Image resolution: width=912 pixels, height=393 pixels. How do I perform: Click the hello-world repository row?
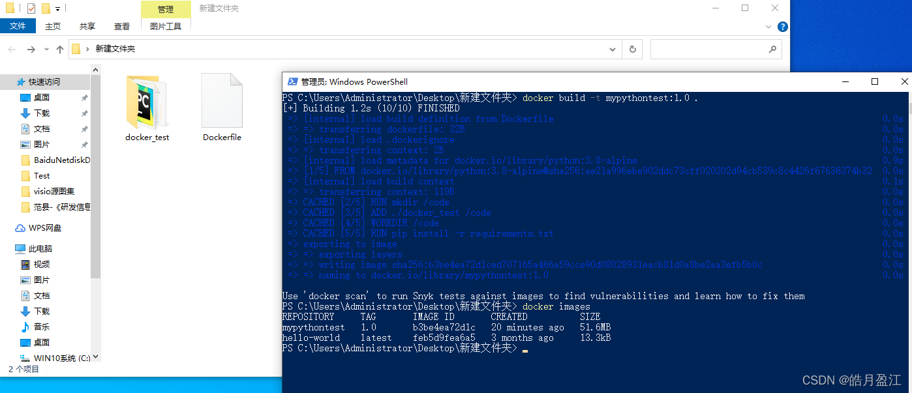click(x=446, y=338)
